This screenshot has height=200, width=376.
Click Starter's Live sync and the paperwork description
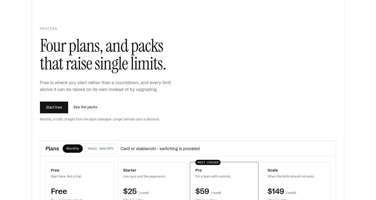click(144, 177)
